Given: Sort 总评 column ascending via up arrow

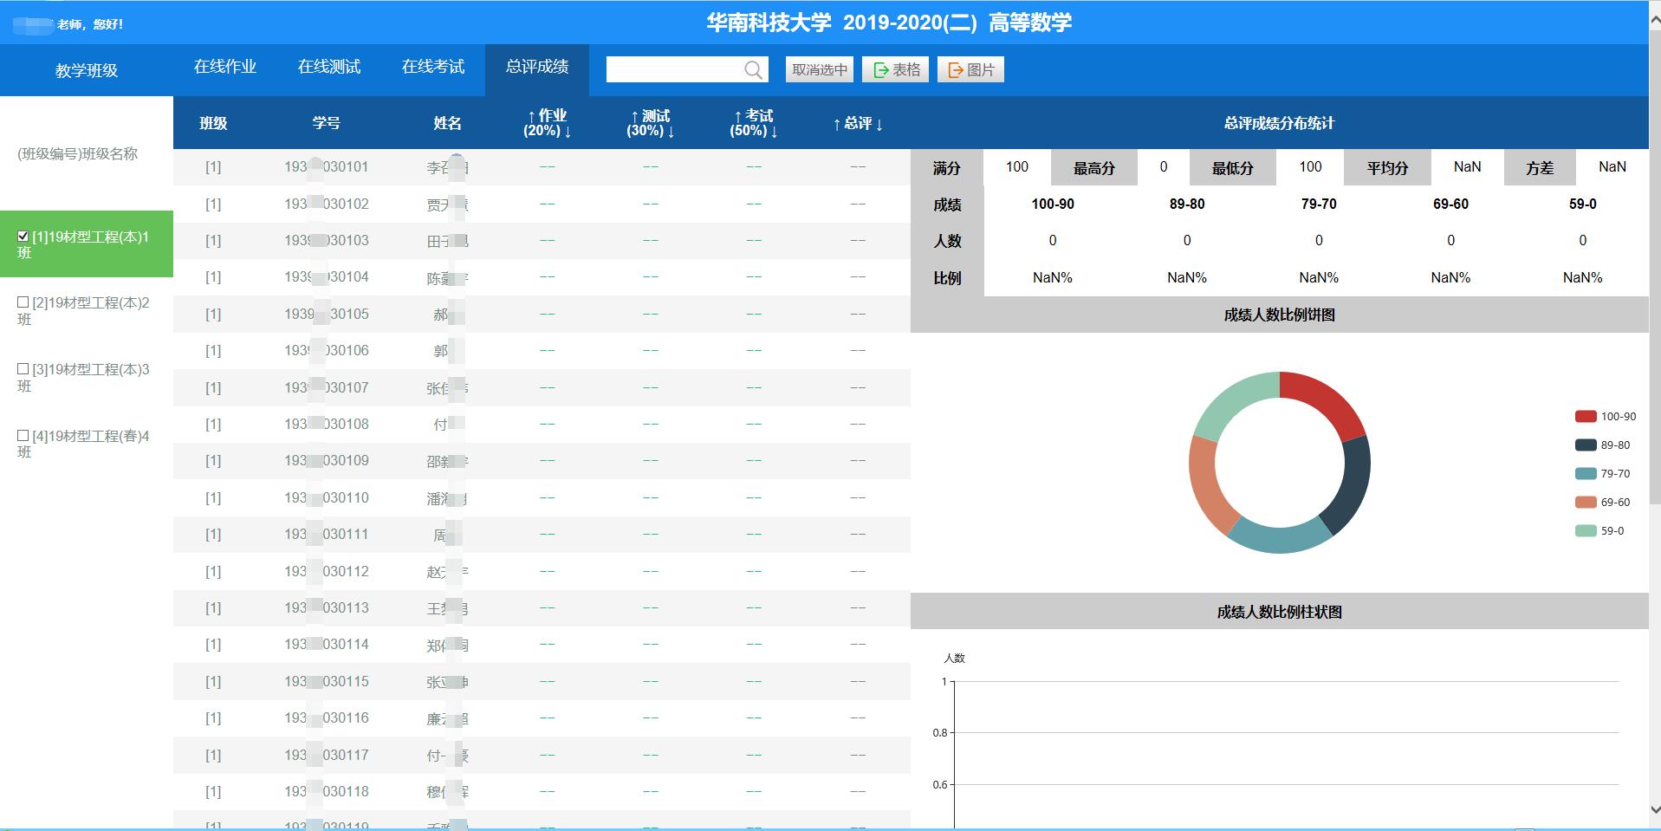Looking at the screenshot, I should (837, 124).
